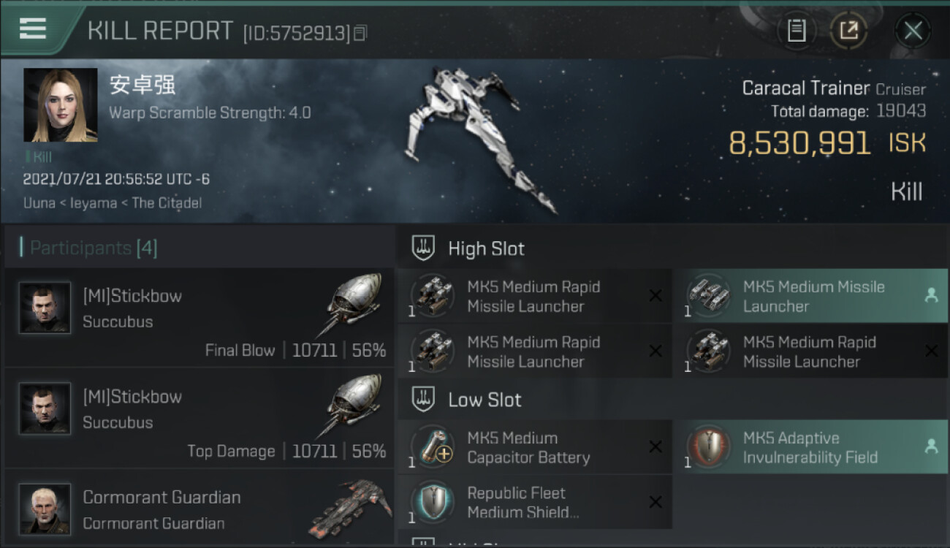Open the kill report notes icon

797,31
